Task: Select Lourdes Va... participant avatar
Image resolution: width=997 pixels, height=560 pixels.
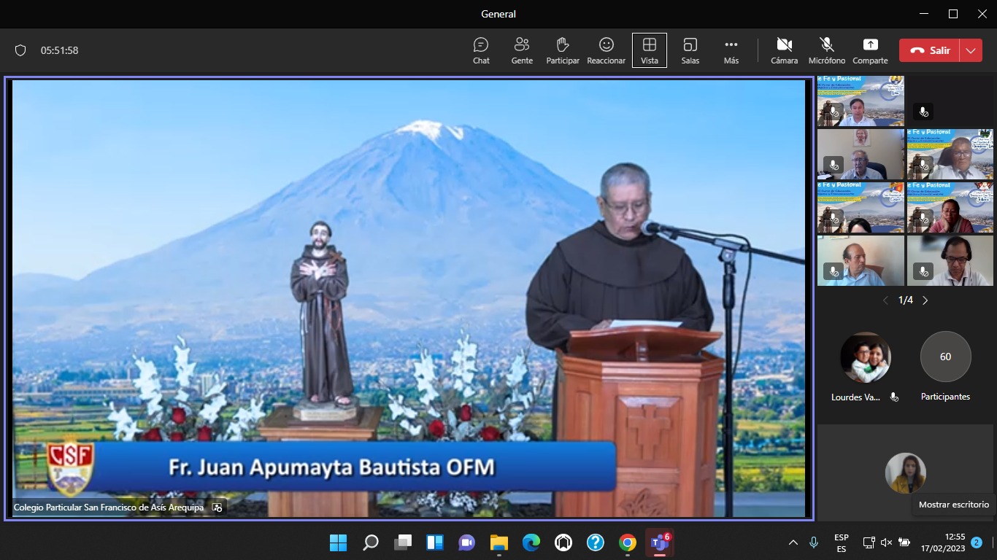Action: point(865,357)
